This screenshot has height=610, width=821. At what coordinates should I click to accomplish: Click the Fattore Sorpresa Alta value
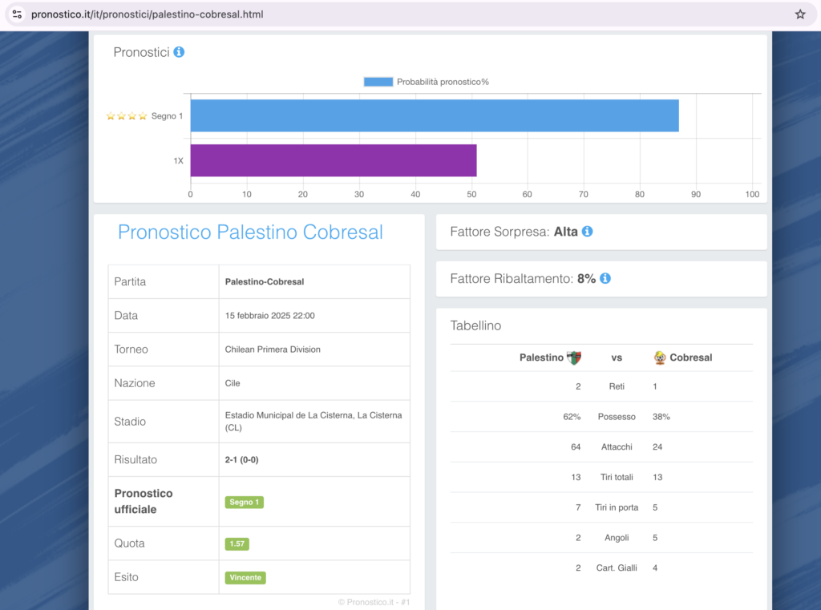[565, 232]
